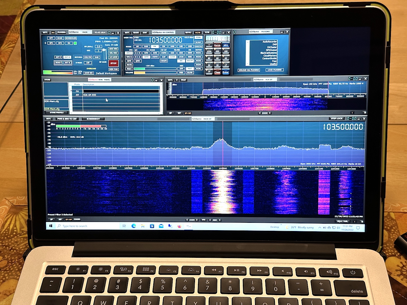Toggle MUTE in RX Control
Image resolution: width=407 pixels, height=305 pixels.
click(x=129, y=65)
